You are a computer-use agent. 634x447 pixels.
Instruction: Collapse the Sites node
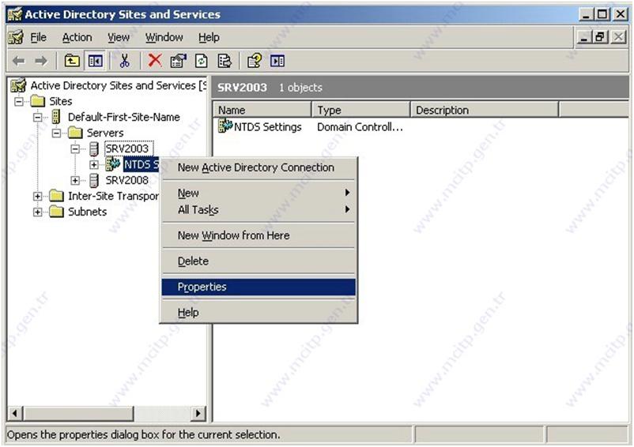(x=19, y=101)
